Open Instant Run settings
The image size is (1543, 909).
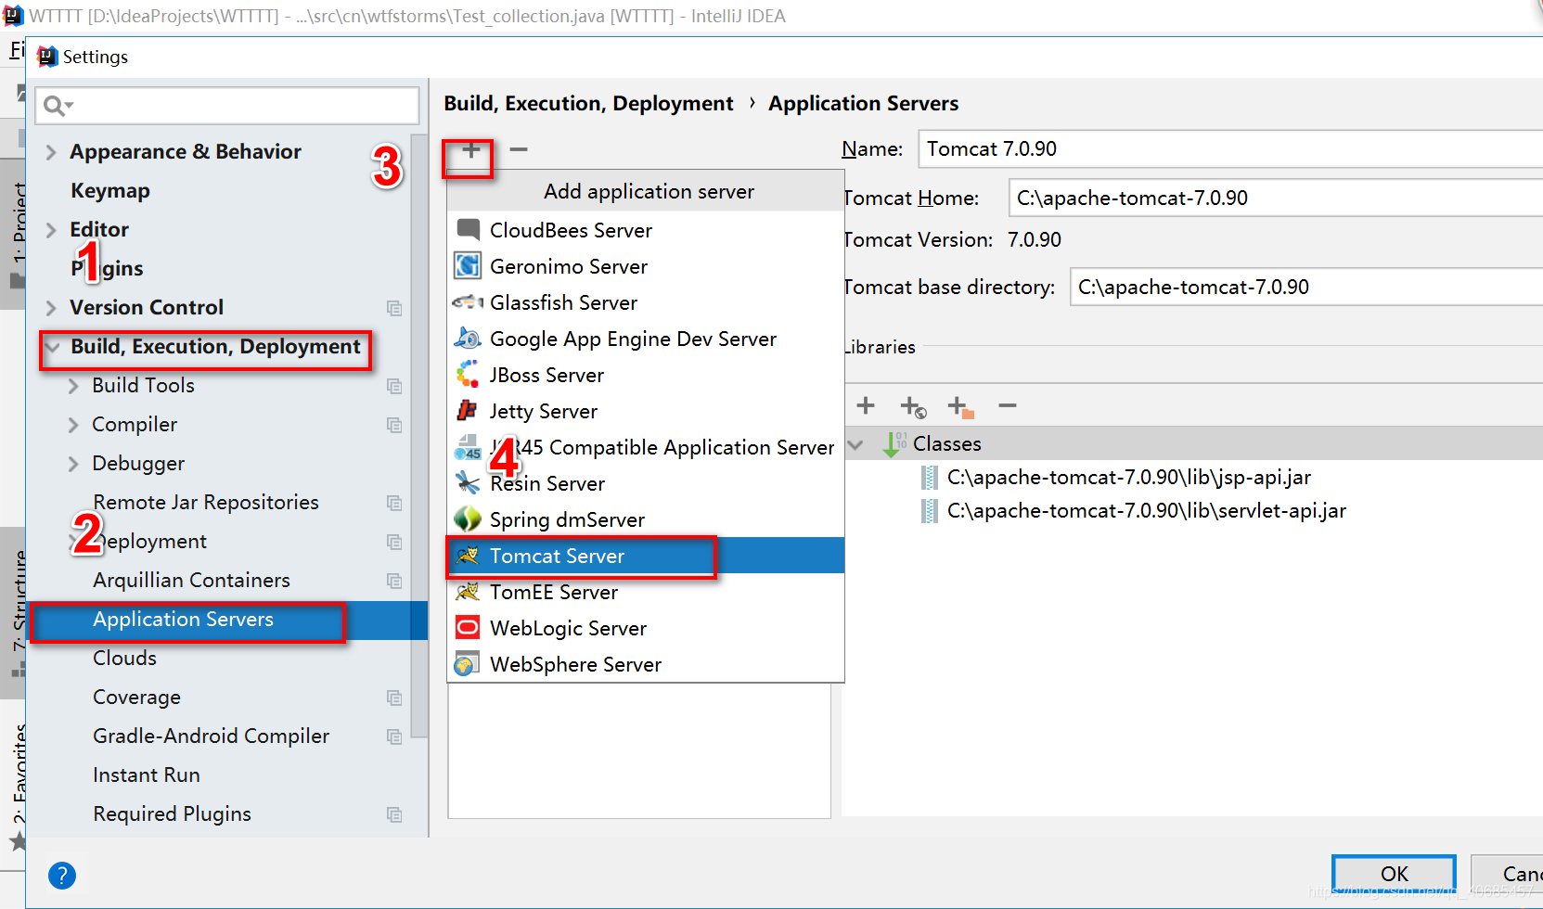click(x=147, y=775)
